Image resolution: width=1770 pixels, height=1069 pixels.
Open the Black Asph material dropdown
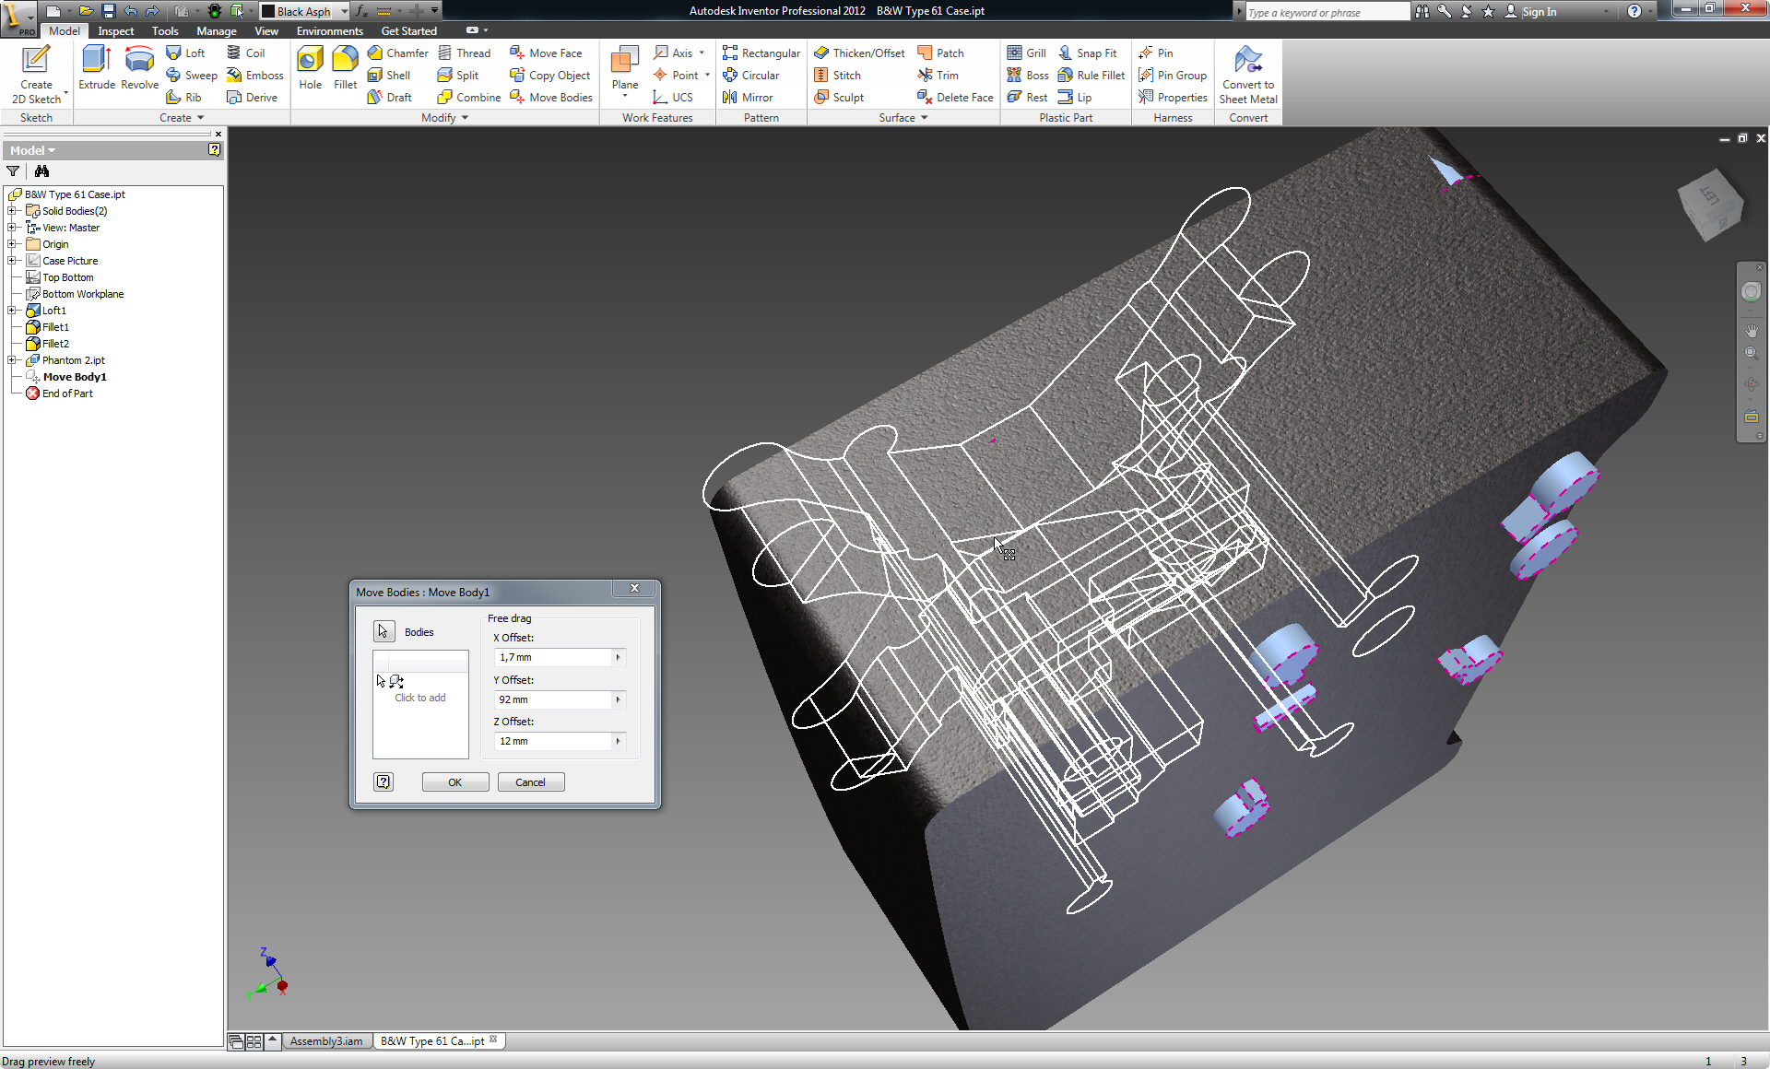[344, 11]
